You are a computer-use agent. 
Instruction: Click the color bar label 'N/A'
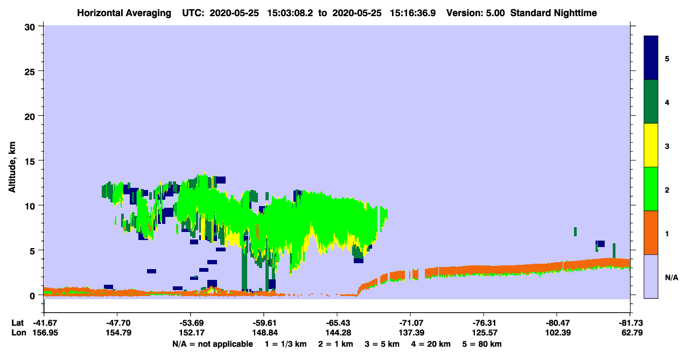click(x=671, y=277)
